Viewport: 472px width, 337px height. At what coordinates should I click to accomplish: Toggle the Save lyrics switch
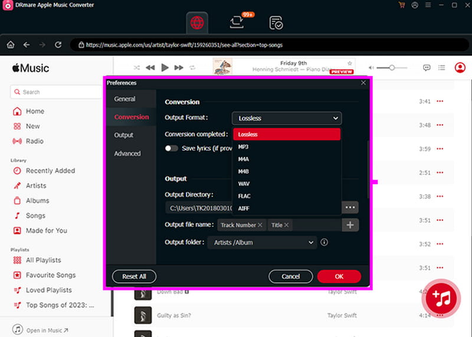click(x=172, y=149)
